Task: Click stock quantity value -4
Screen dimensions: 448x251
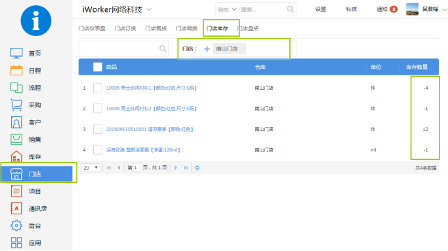Action: coord(426,88)
